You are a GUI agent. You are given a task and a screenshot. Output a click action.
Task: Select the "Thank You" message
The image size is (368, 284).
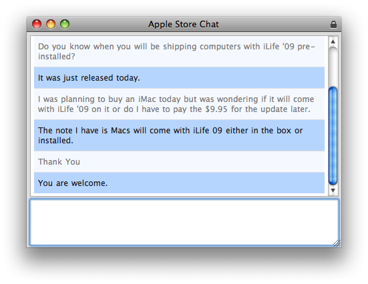179,162
